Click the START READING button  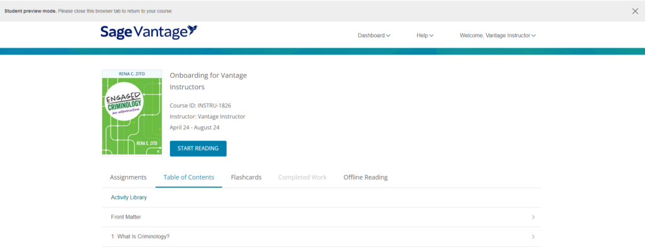click(198, 149)
